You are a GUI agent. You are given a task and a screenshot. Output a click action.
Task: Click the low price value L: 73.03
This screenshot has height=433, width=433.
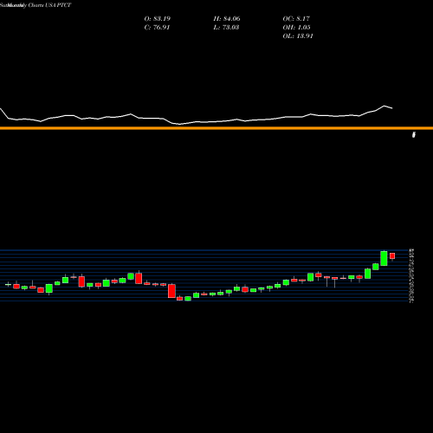click(226, 28)
